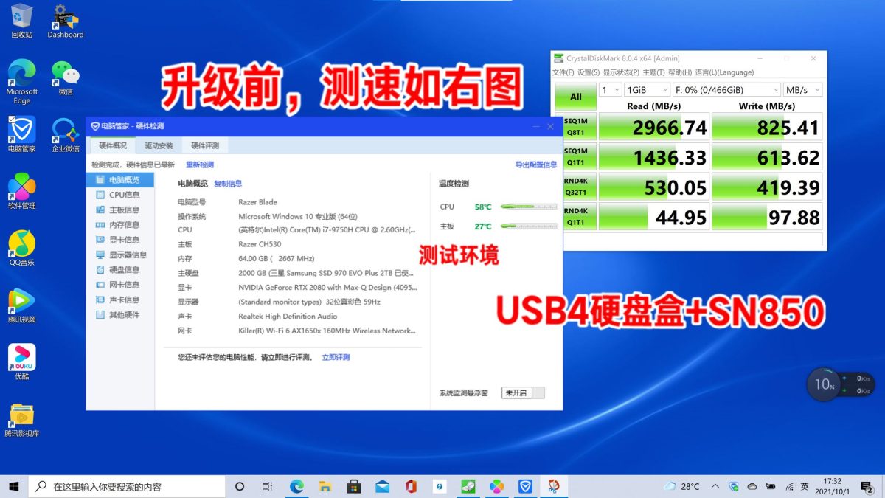This screenshot has width=885, height=498.
Task: Click 导出配置信息 link
Action: [x=535, y=165]
